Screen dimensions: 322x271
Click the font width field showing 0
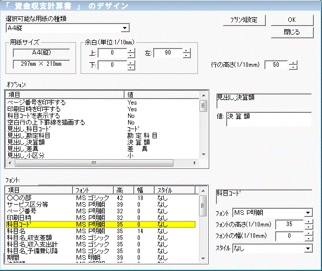coord(289,236)
